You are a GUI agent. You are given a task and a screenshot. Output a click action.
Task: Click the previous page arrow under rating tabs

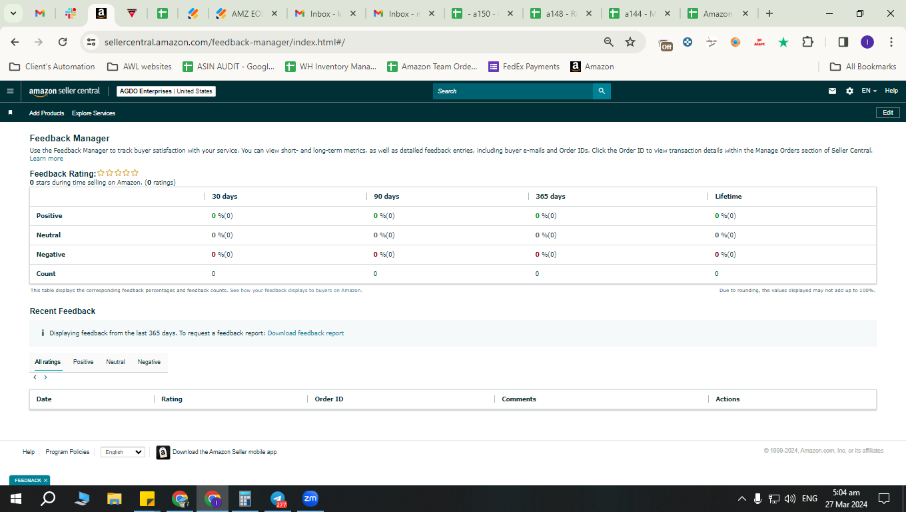coord(35,377)
